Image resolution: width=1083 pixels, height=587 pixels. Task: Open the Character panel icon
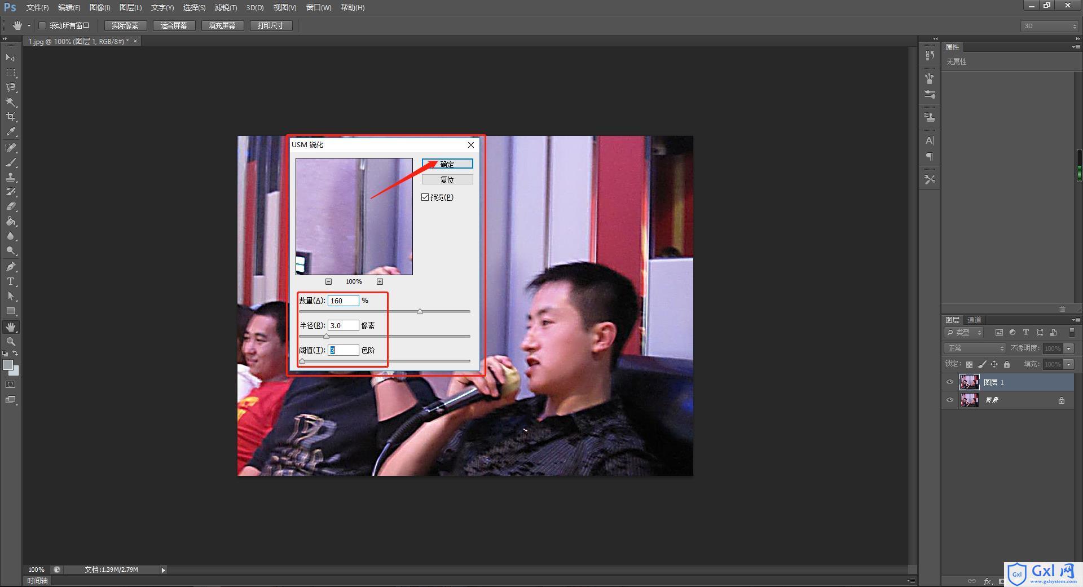click(x=930, y=140)
